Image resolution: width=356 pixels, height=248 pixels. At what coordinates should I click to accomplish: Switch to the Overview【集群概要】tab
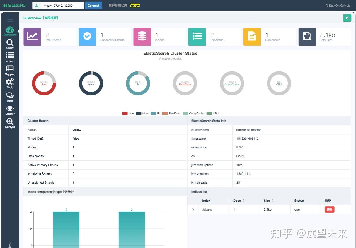[40, 18]
